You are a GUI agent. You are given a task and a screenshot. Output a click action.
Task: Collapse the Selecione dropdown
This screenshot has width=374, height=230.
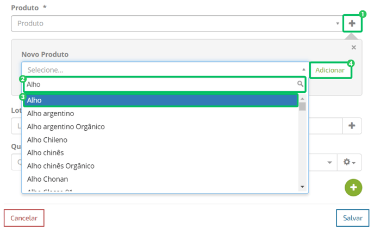click(x=304, y=69)
